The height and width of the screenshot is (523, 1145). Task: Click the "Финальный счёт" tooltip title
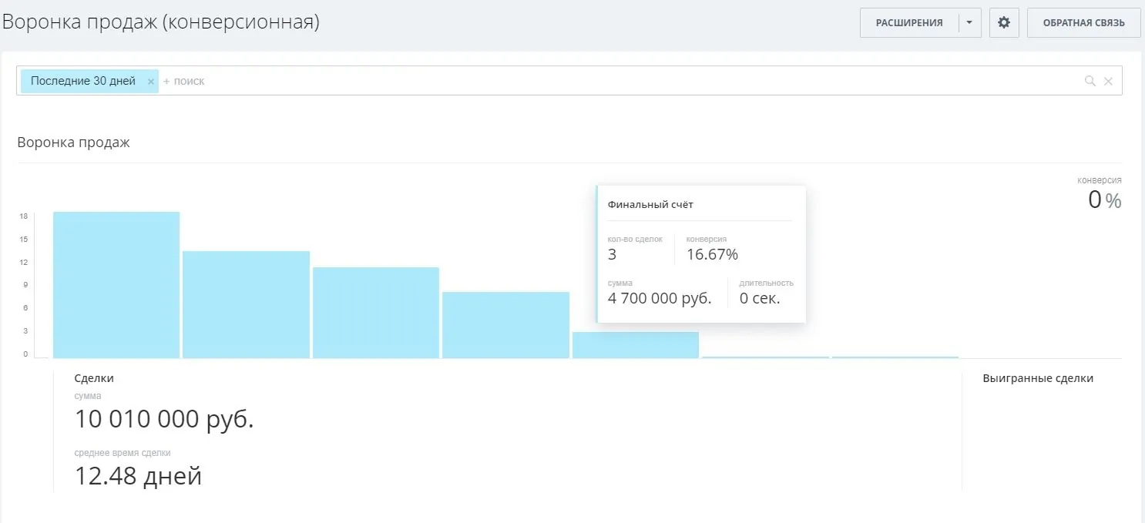tap(650, 205)
